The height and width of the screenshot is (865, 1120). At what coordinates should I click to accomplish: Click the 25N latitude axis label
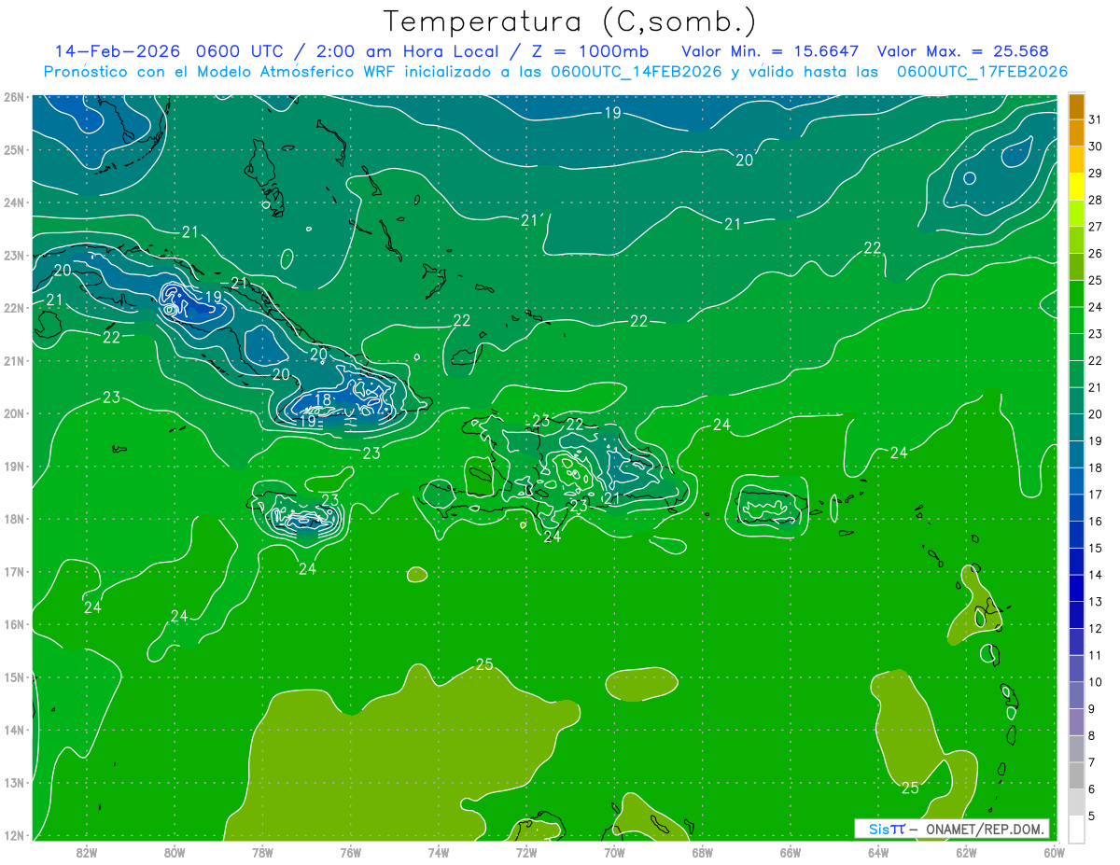click(x=13, y=149)
